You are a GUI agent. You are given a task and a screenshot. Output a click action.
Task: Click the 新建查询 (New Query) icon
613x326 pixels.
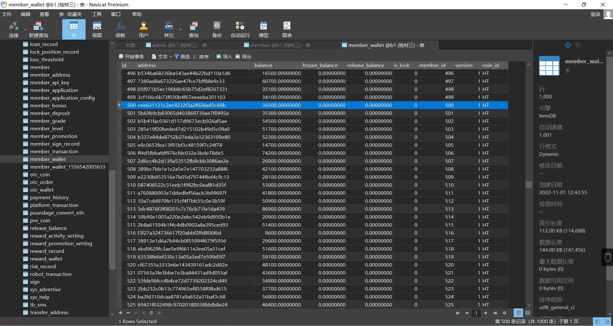[x=38, y=29]
